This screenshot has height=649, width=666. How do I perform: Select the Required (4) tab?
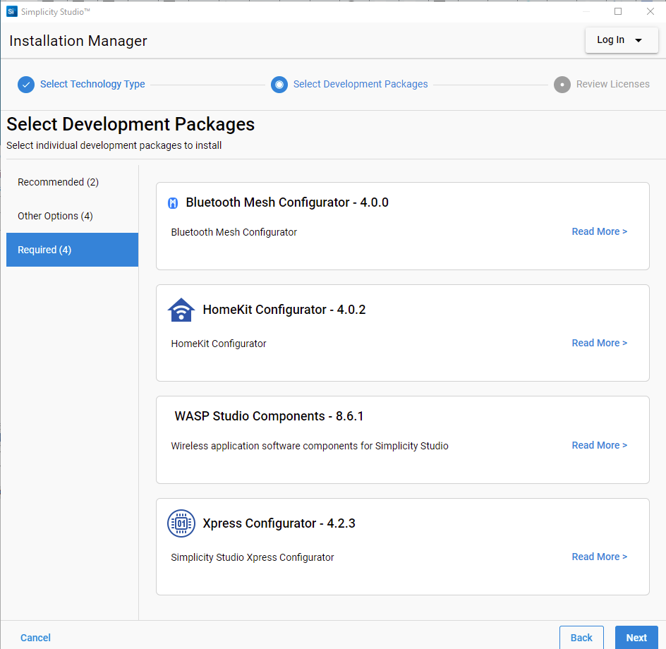coord(72,250)
